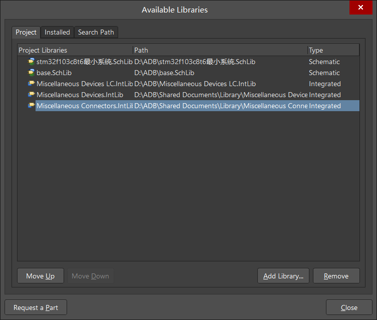Click the schematic library icon beside base.SchLib
This screenshot has height=320, width=377.
click(31, 73)
